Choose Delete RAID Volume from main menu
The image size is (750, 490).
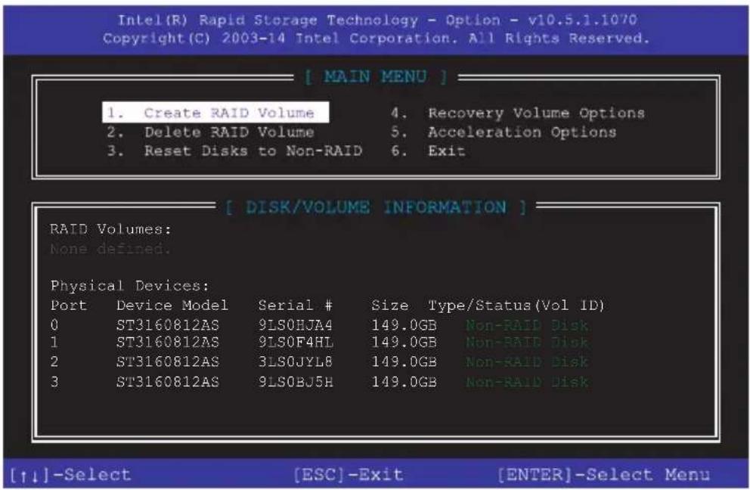[x=210, y=132]
